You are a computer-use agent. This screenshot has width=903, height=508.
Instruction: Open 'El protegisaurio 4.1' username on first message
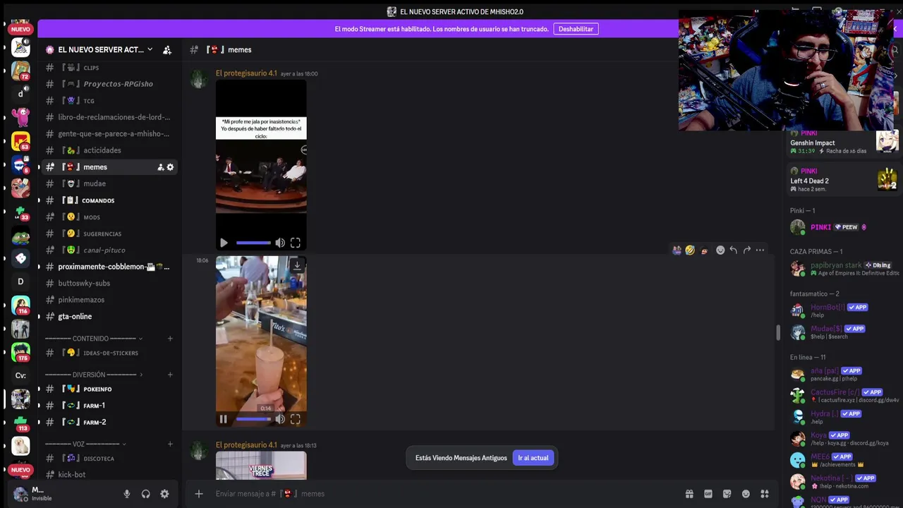click(x=246, y=73)
